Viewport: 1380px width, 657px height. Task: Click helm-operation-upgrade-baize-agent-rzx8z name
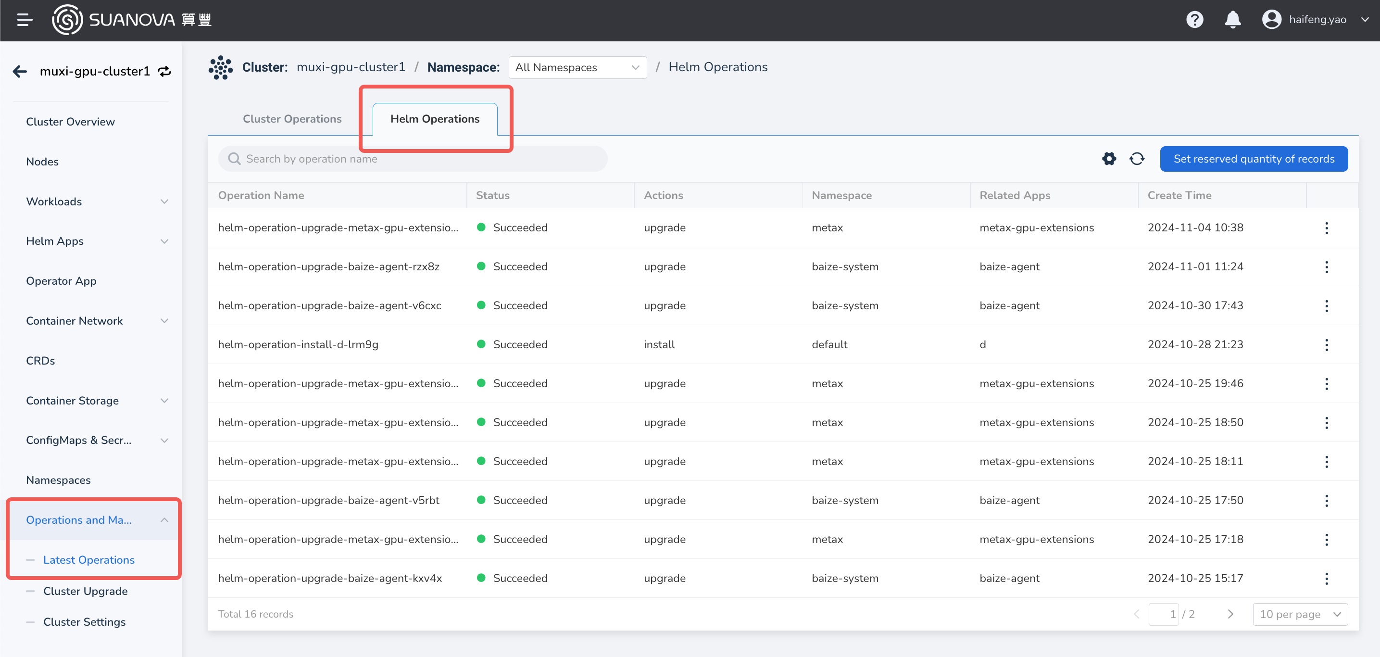(x=328, y=267)
